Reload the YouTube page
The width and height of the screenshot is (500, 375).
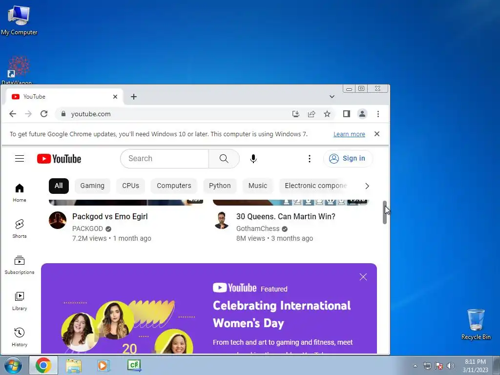(44, 114)
